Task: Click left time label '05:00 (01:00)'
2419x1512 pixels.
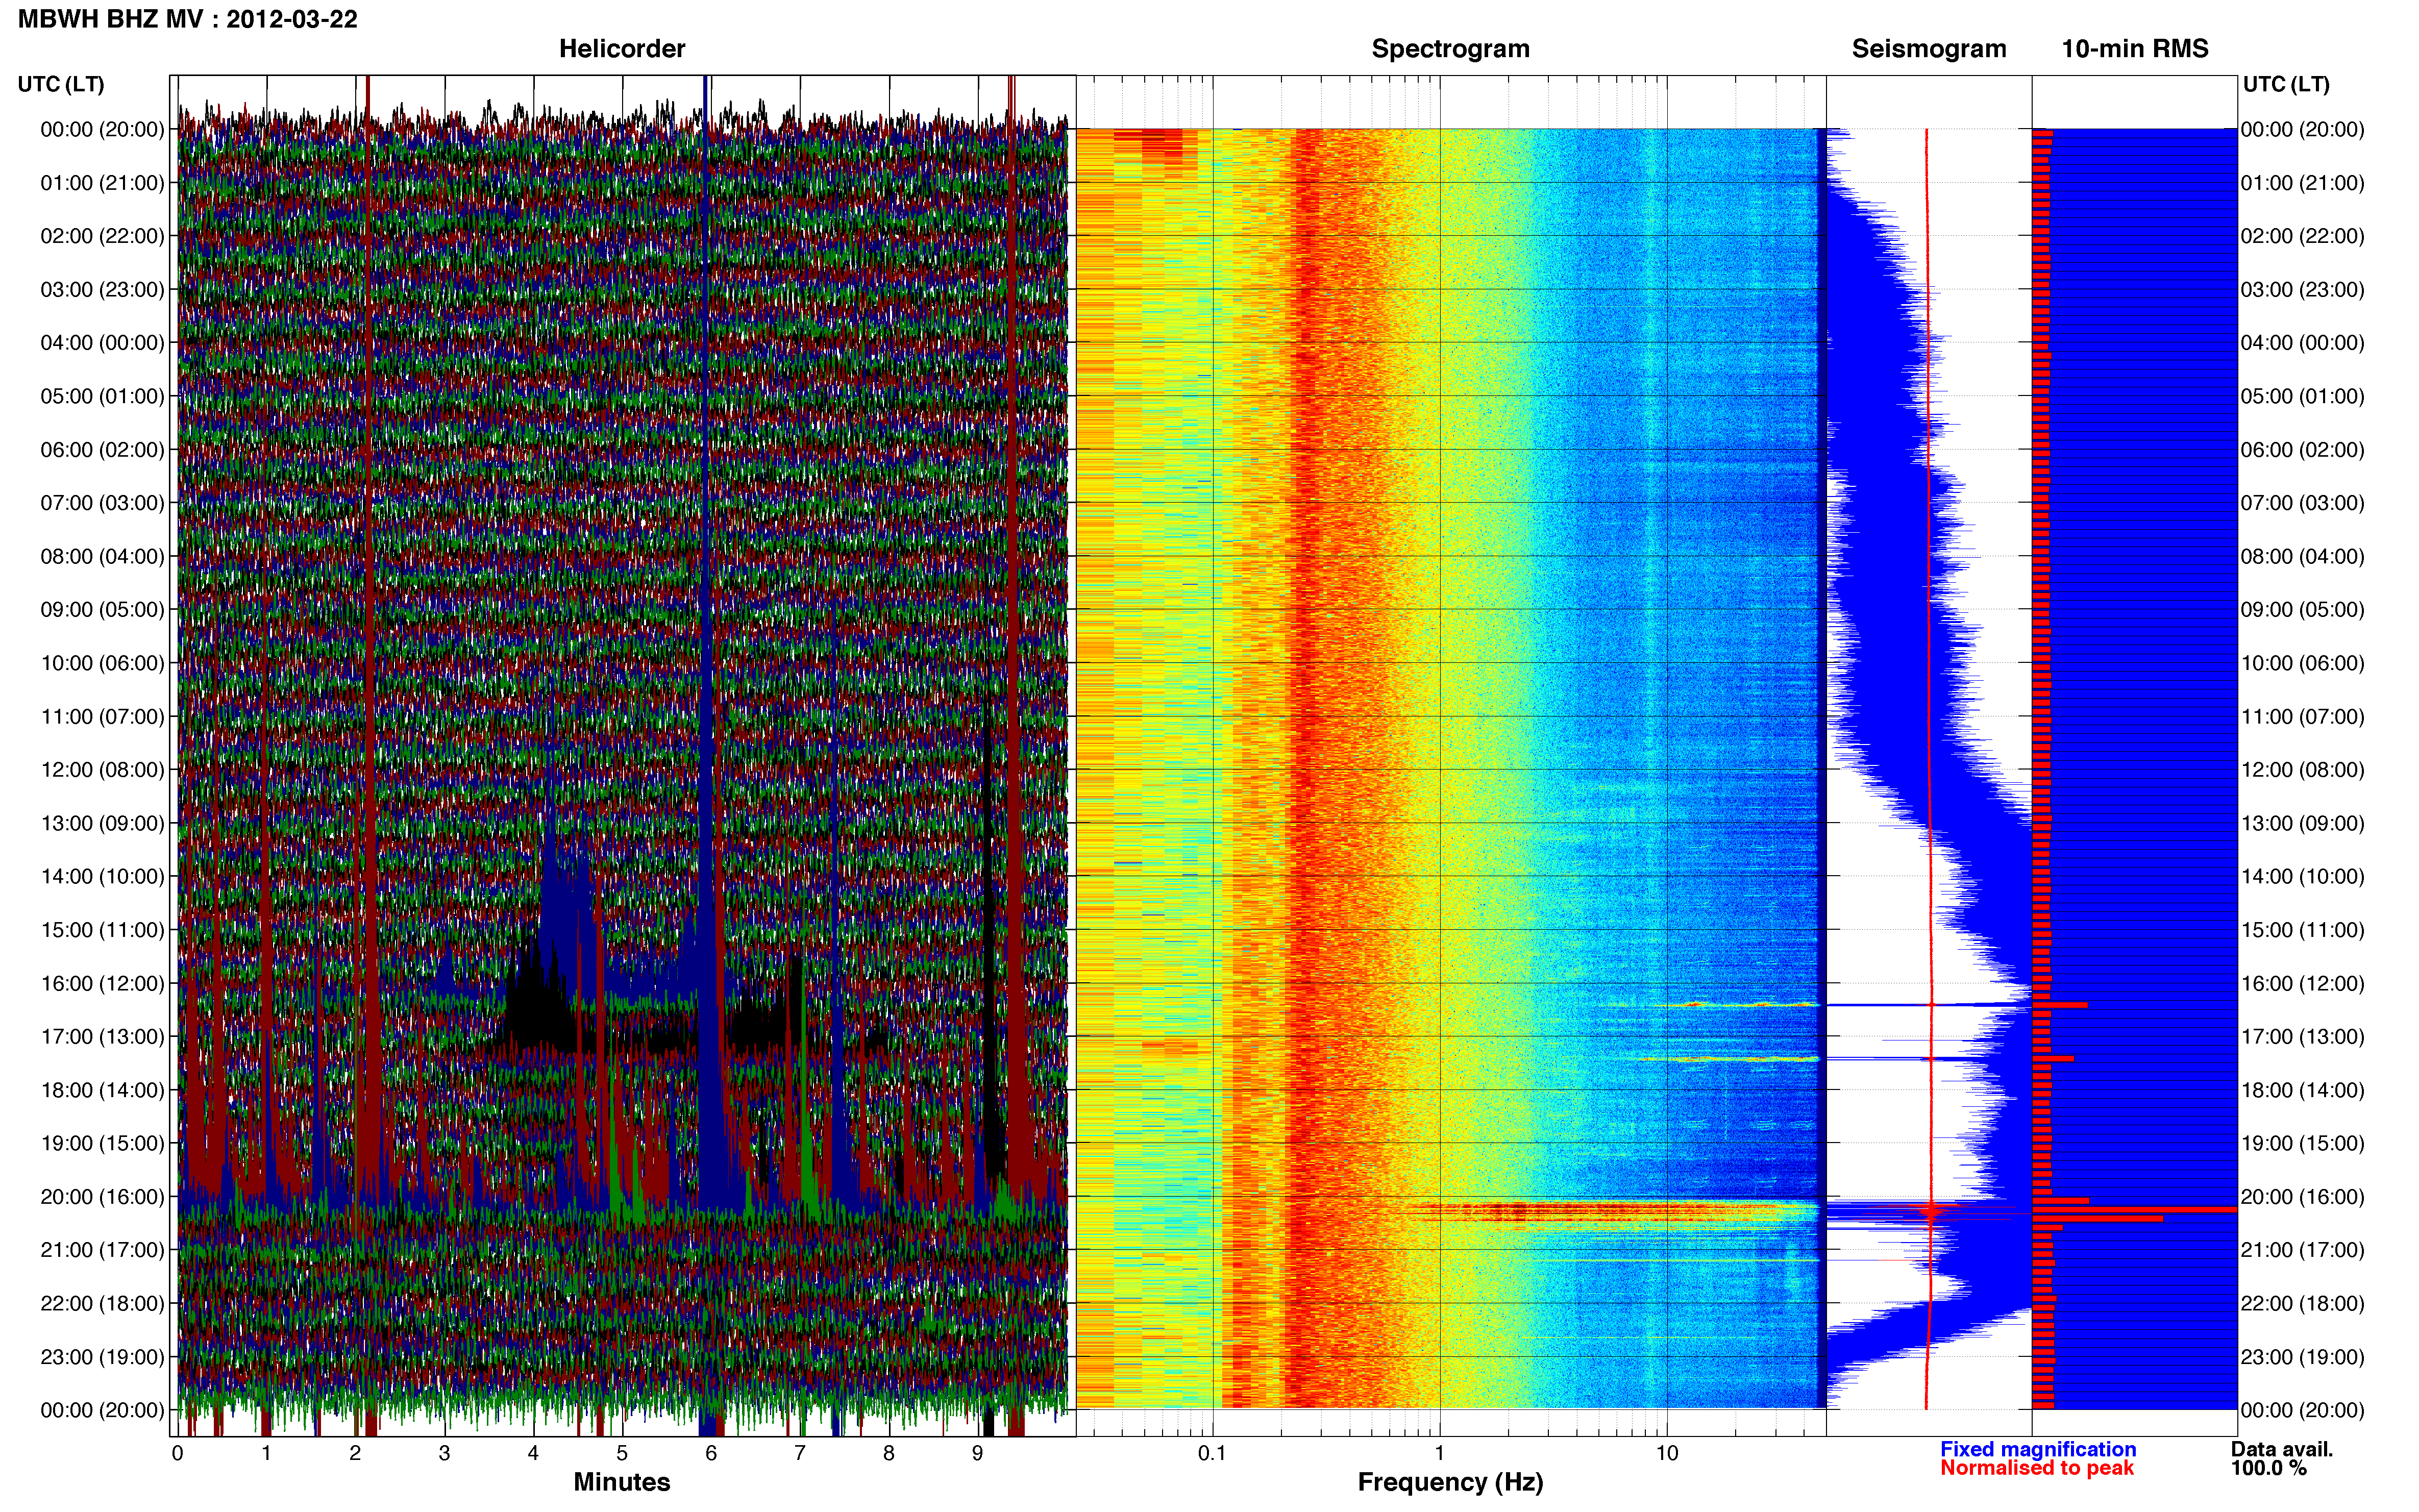Action: point(102,396)
